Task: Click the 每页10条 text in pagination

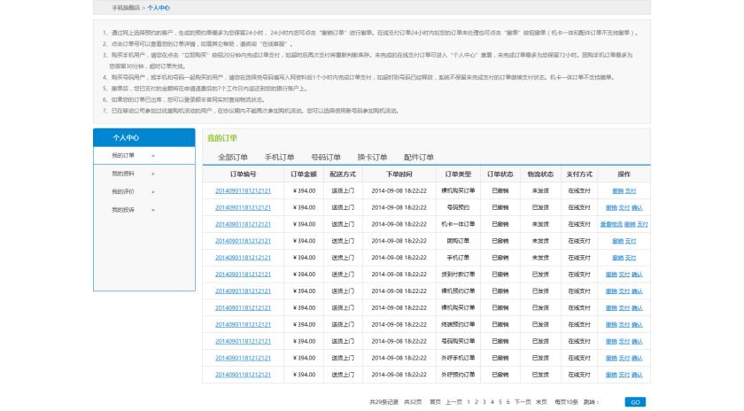Action: [566, 402]
